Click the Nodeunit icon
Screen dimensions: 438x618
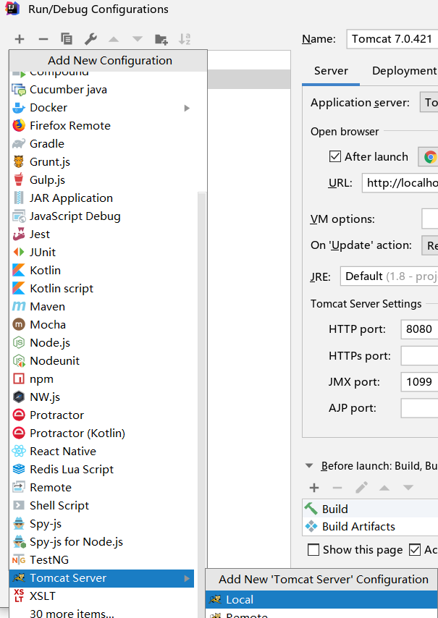pos(19,360)
